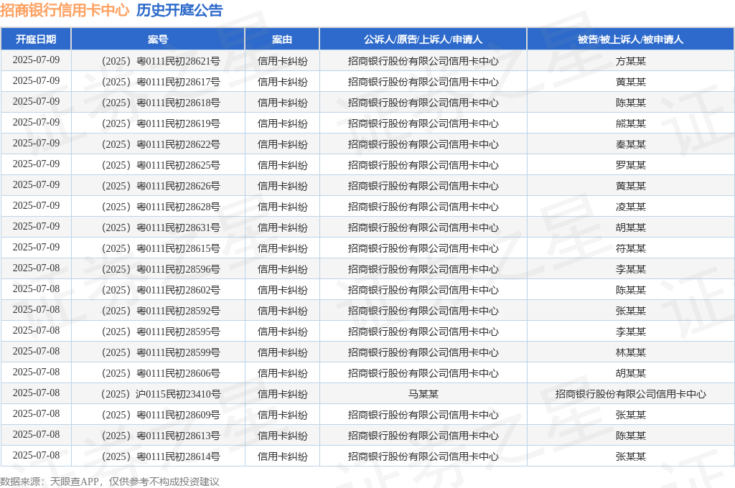Click case number 粤0111民初28599号

(161, 352)
